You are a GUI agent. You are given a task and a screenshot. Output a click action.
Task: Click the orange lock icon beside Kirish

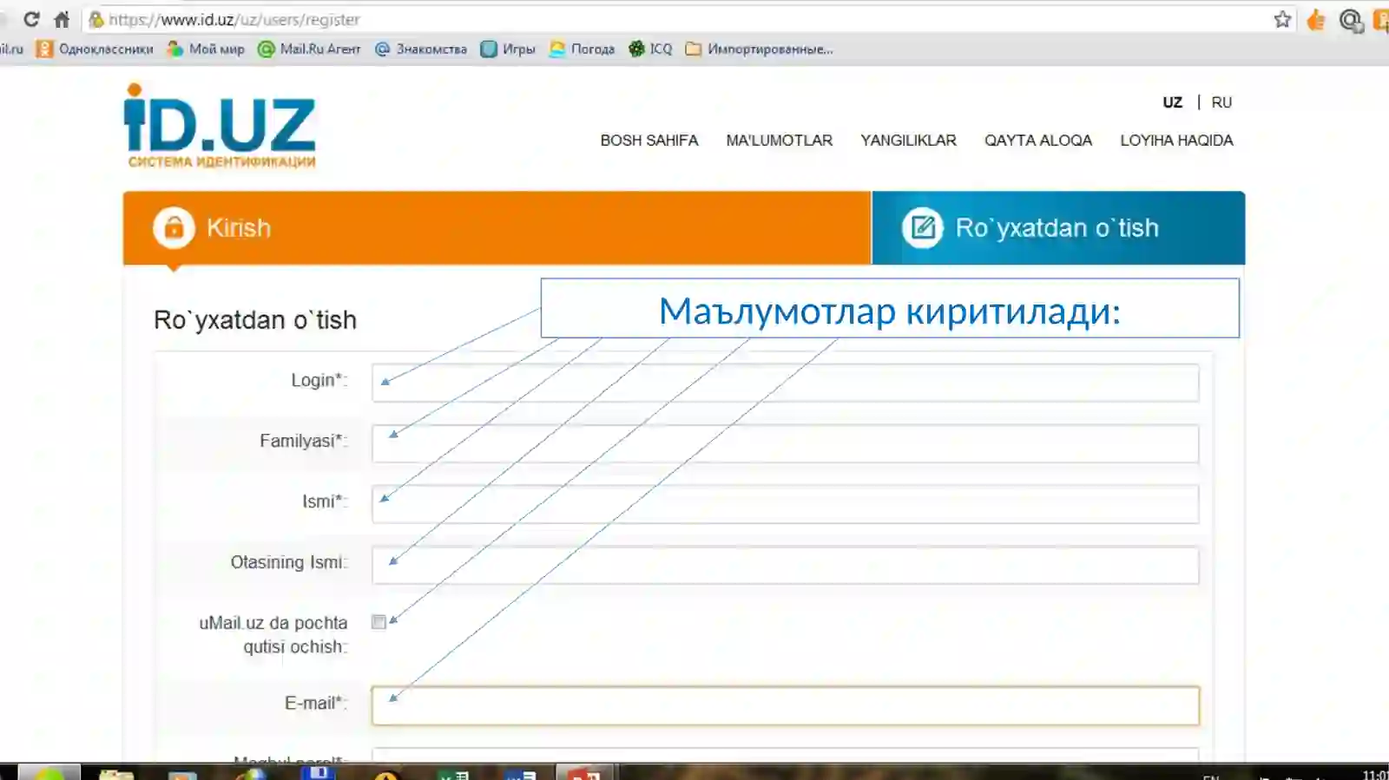pyautogui.click(x=174, y=228)
